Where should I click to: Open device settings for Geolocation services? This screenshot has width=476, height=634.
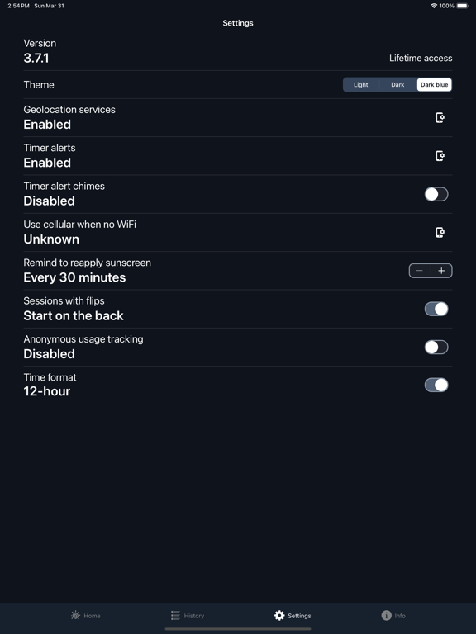tap(440, 118)
